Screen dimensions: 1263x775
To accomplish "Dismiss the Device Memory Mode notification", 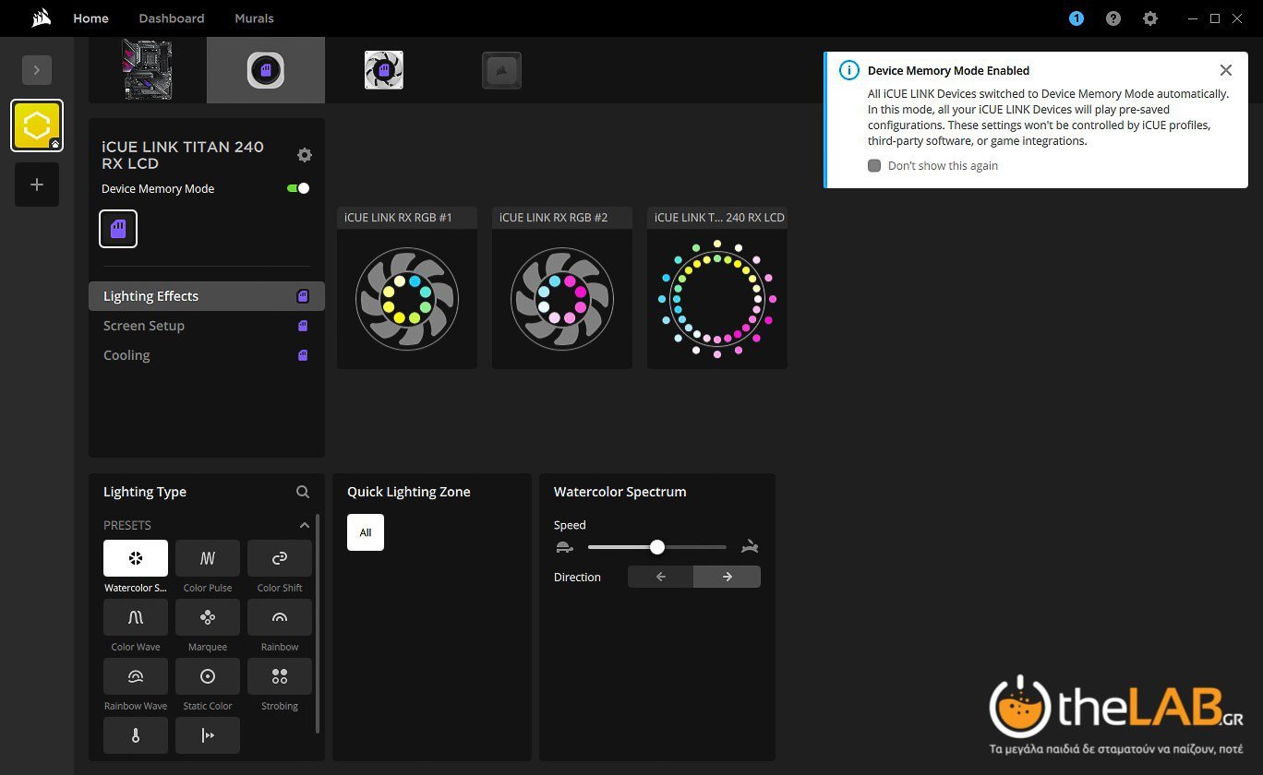I will (x=1226, y=70).
